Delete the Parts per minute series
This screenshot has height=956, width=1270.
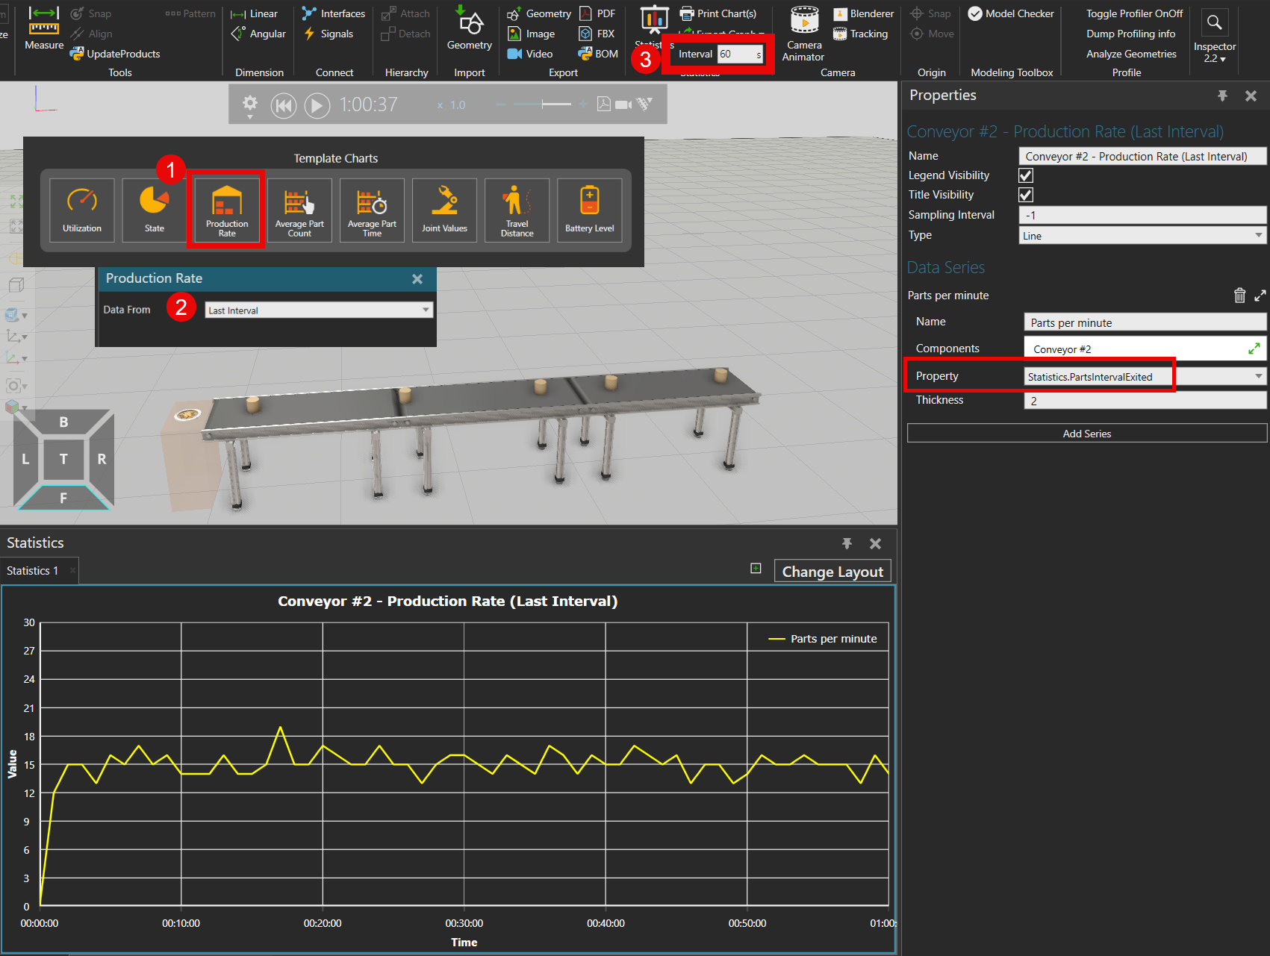[1239, 296]
